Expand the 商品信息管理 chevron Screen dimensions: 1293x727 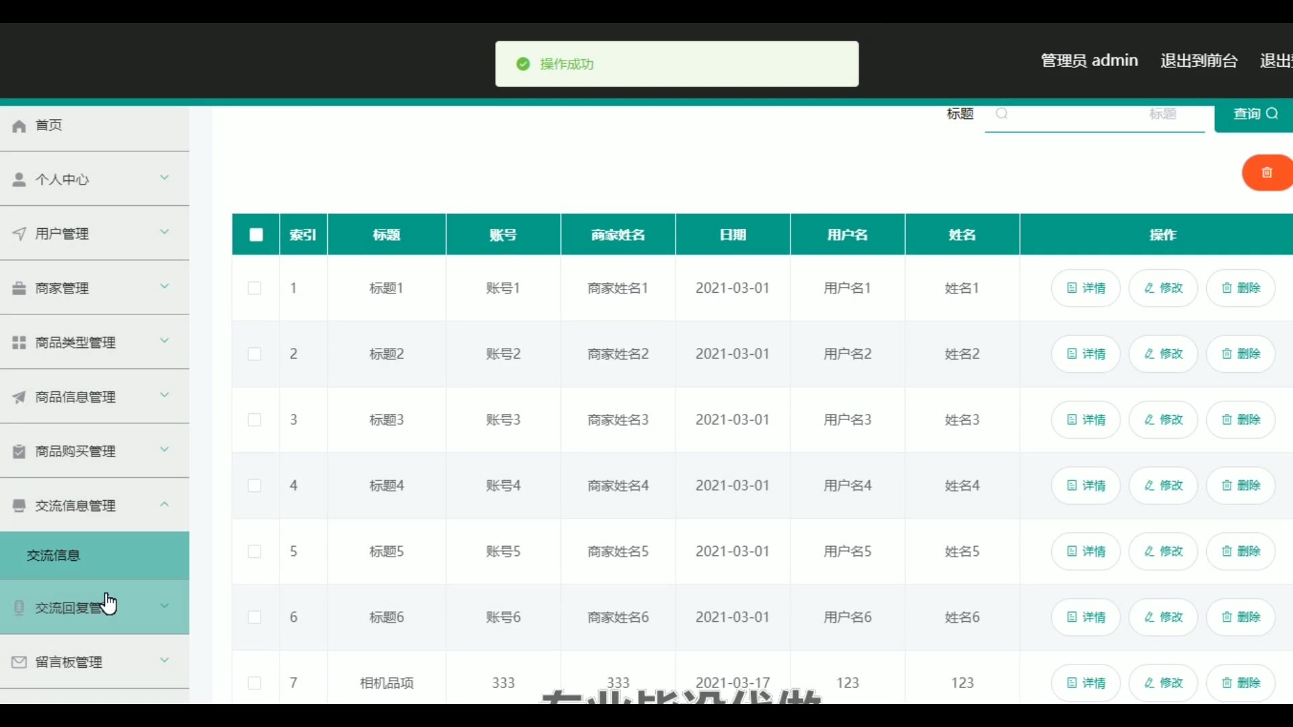[x=164, y=395]
